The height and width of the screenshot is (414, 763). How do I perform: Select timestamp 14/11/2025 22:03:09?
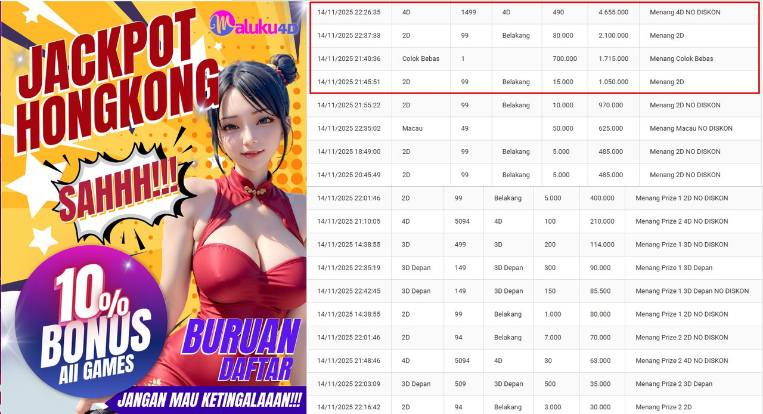click(x=349, y=384)
